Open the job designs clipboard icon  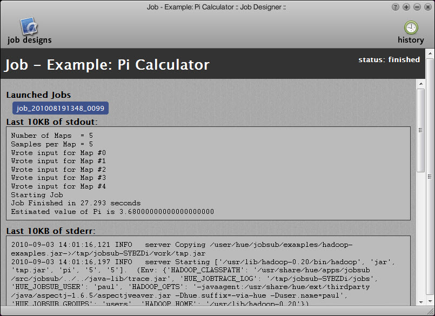pyautogui.click(x=29, y=26)
